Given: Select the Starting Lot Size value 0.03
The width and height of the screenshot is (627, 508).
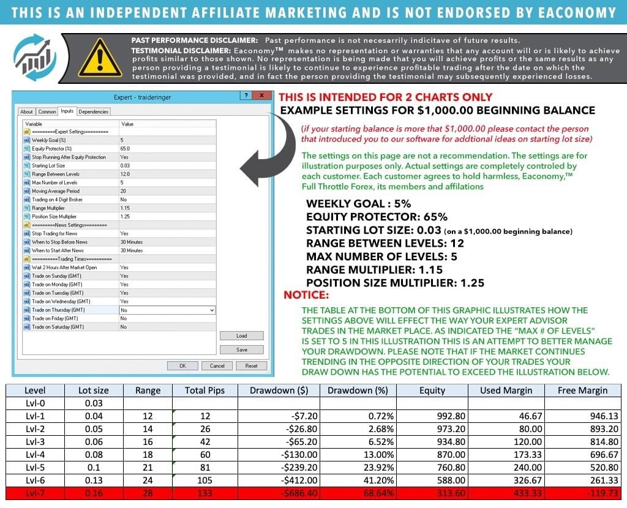Looking at the screenshot, I should click(x=167, y=165).
